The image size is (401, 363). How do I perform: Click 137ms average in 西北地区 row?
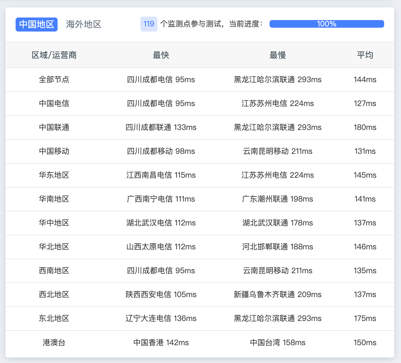click(365, 294)
